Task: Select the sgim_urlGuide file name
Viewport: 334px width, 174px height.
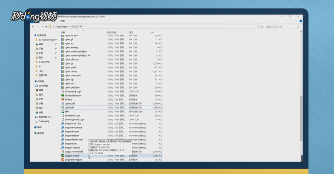Action: click(72, 88)
